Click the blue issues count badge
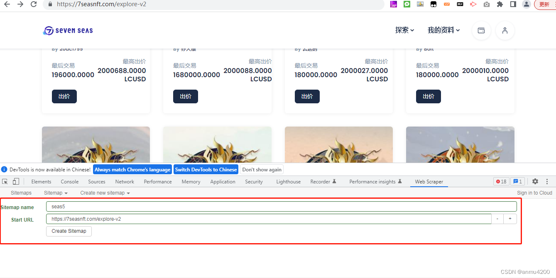 pyautogui.click(x=517, y=182)
